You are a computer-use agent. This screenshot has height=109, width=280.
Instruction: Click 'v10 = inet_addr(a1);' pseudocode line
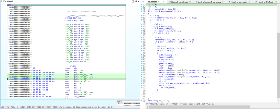coord(164,28)
